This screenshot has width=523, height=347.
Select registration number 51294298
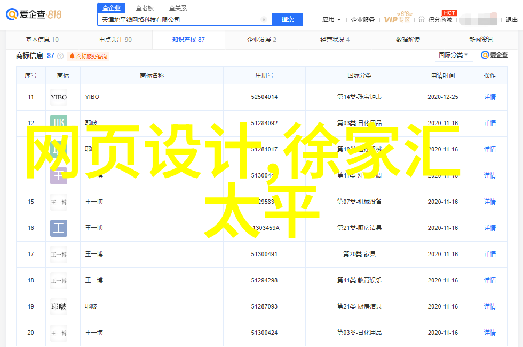(x=264, y=280)
